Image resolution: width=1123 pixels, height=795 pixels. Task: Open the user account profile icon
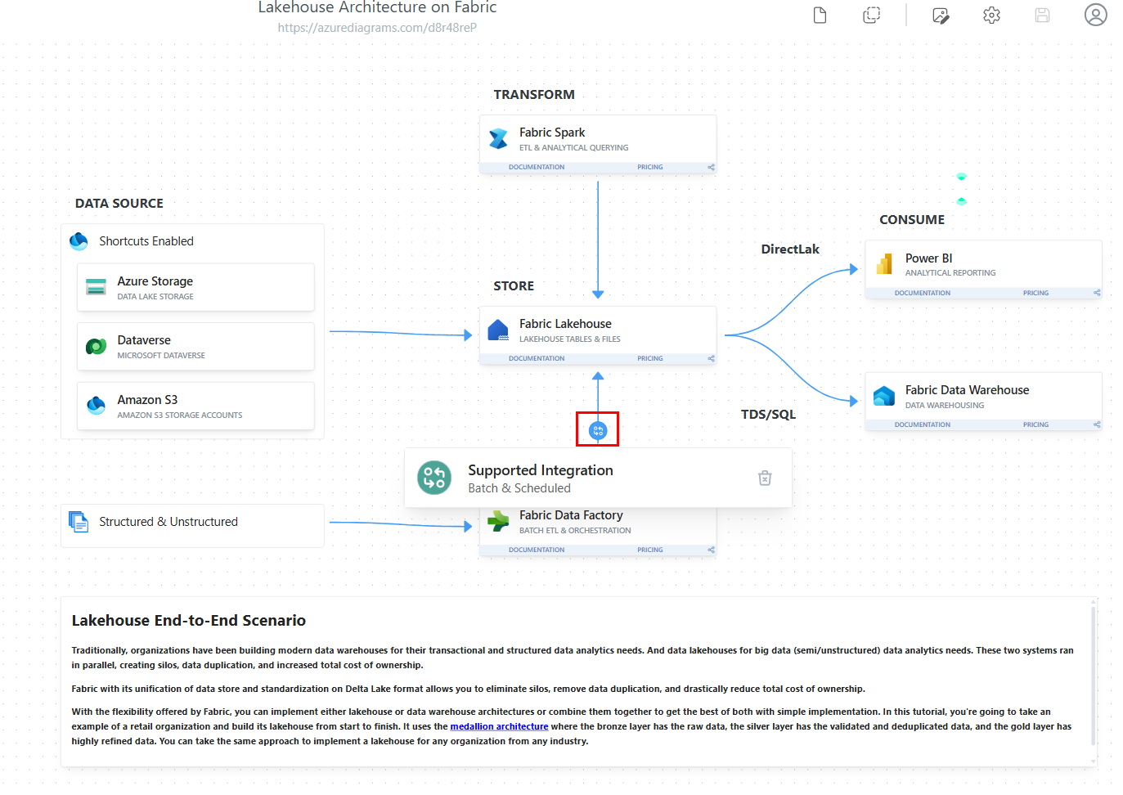point(1095,15)
